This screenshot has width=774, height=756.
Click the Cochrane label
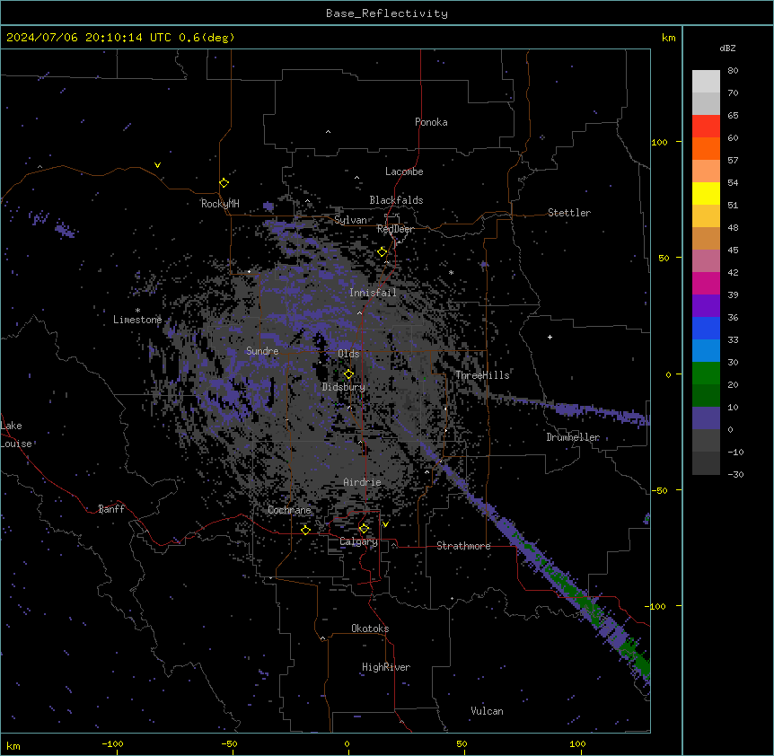point(289,510)
